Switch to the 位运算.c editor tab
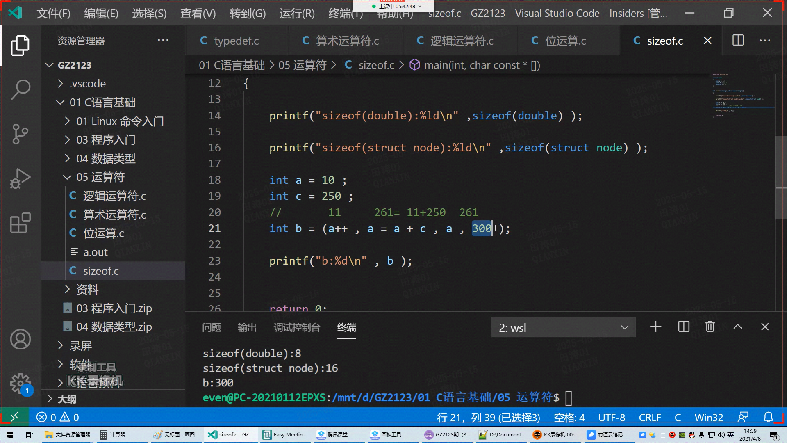 click(x=565, y=41)
